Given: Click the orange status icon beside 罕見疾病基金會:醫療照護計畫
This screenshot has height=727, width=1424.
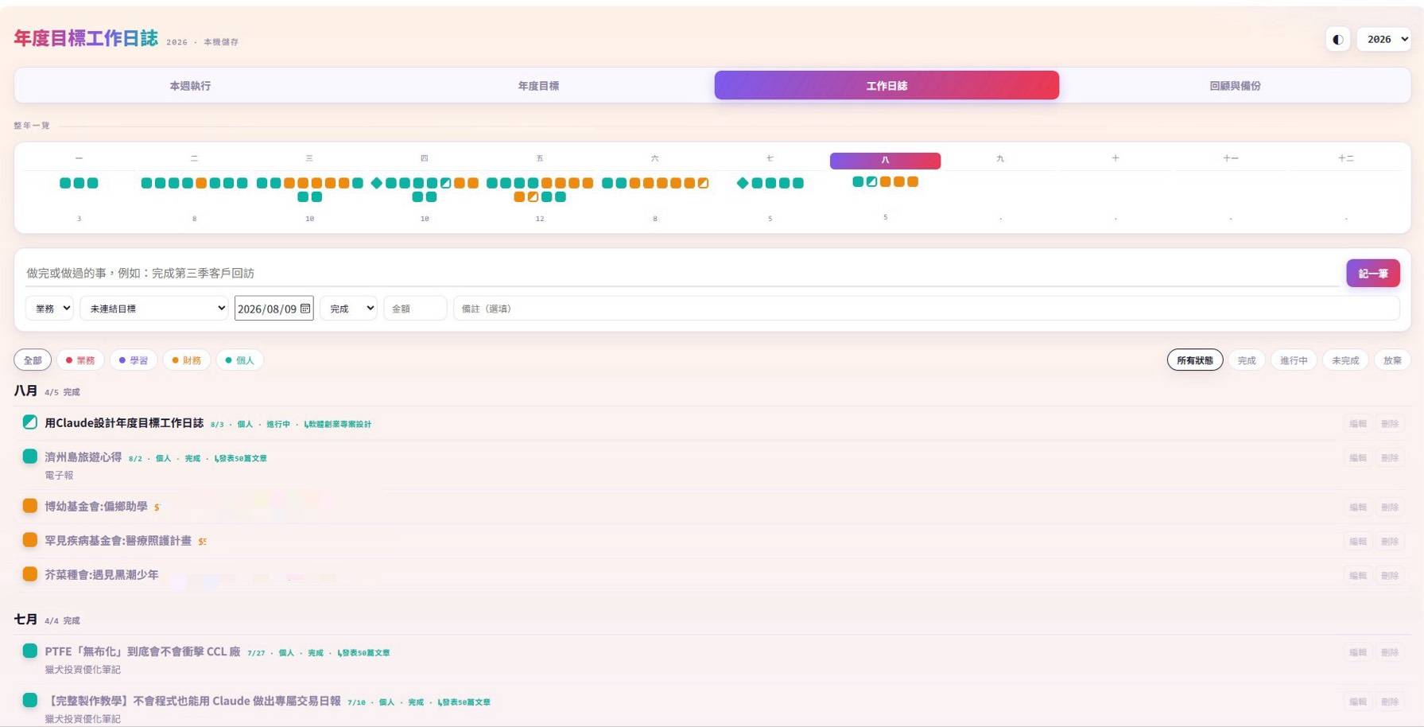Looking at the screenshot, I should tap(30, 540).
